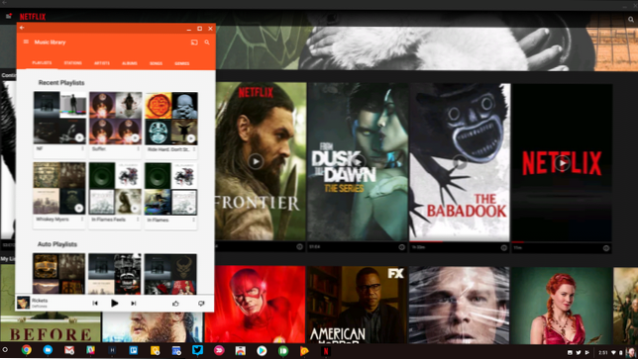
Task: Open options menu of the Suffer playlist
Action: click(x=138, y=149)
